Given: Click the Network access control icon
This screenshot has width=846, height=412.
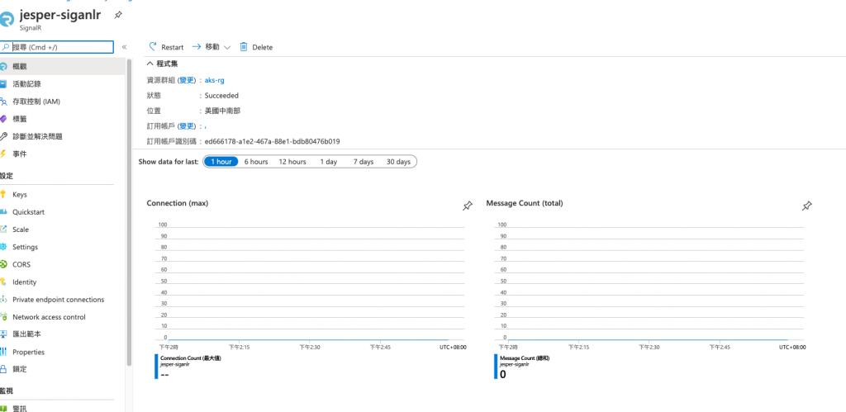Looking at the screenshot, I should tap(4, 317).
